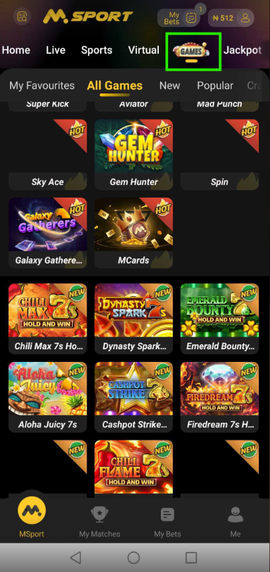Select the Games slot-machine nav icon

(193, 52)
